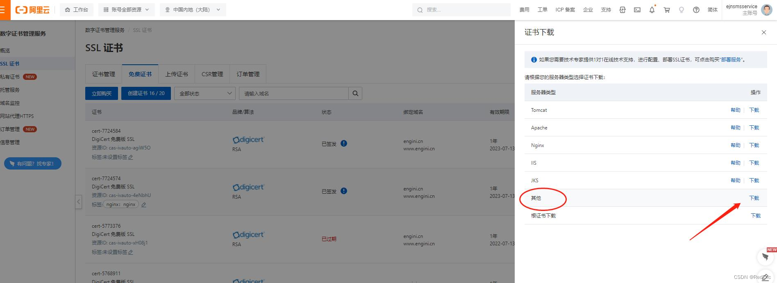Expand the 中国内地（大陆）region dropdown
The width and height of the screenshot is (777, 283).
point(193,10)
